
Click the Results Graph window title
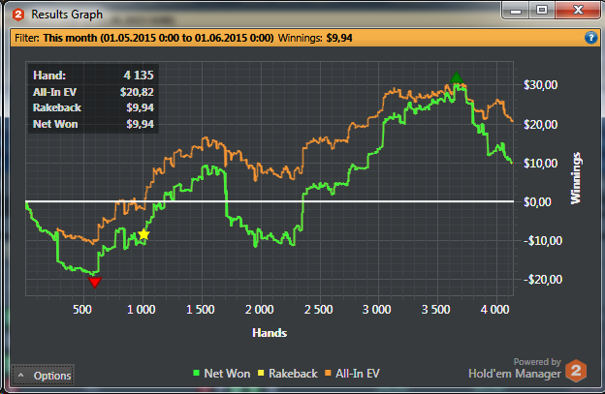(67, 15)
